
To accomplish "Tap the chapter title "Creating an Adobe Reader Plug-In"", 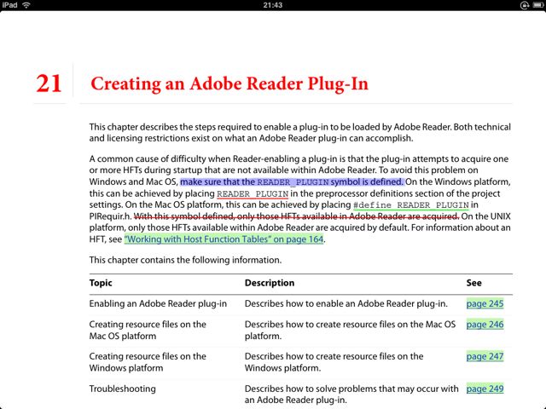I will coord(229,84).
